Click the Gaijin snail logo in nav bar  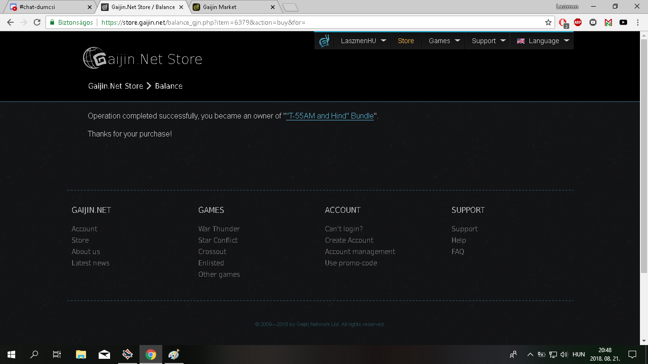coord(324,41)
